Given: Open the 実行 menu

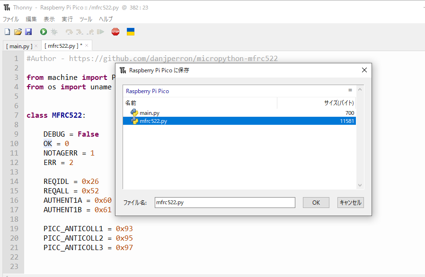Looking at the screenshot, I should pyautogui.click(x=67, y=19).
